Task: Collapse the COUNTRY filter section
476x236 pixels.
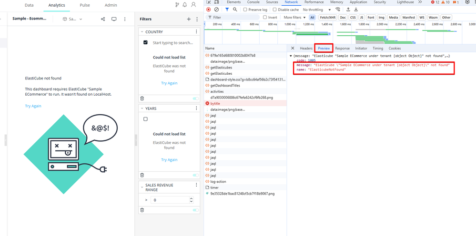Action: point(142,32)
